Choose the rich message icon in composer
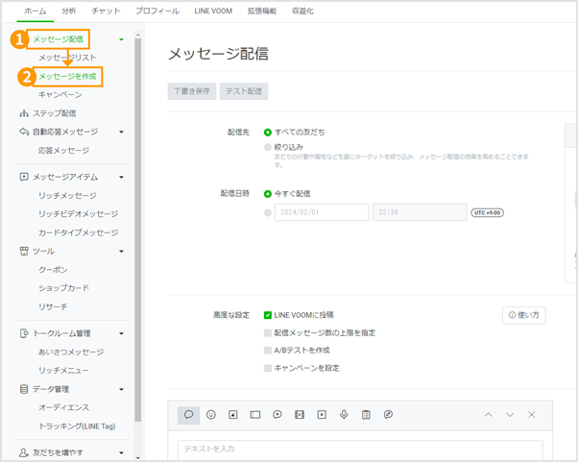The width and height of the screenshot is (578, 463). pyautogui.click(x=255, y=415)
